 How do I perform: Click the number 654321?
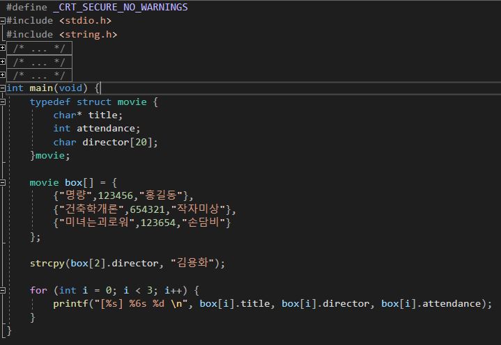point(147,209)
